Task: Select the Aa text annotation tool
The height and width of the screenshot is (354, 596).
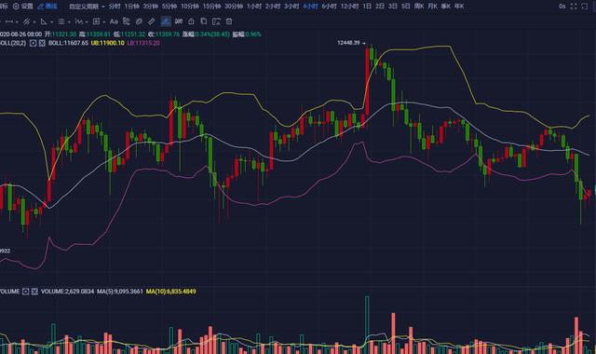Action: coord(114,21)
